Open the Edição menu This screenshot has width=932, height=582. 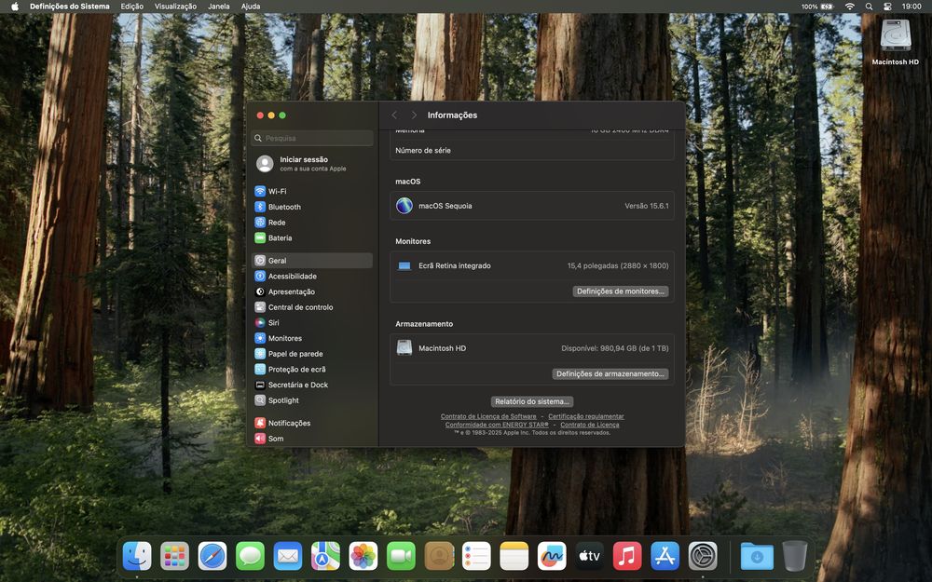click(132, 7)
